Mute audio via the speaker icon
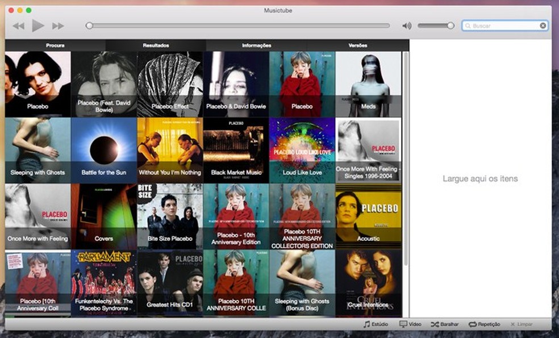The height and width of the screenshot is (338, 559). point(407,26)
